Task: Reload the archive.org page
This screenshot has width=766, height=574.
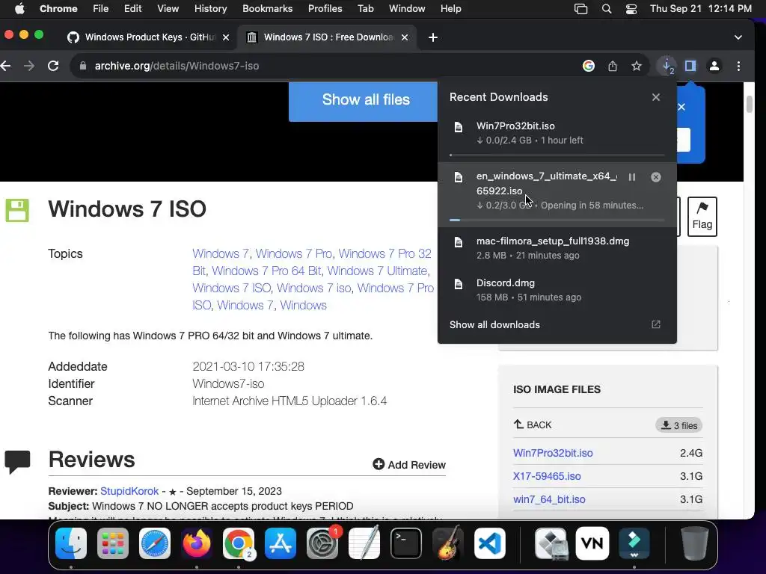Action: 53,66
